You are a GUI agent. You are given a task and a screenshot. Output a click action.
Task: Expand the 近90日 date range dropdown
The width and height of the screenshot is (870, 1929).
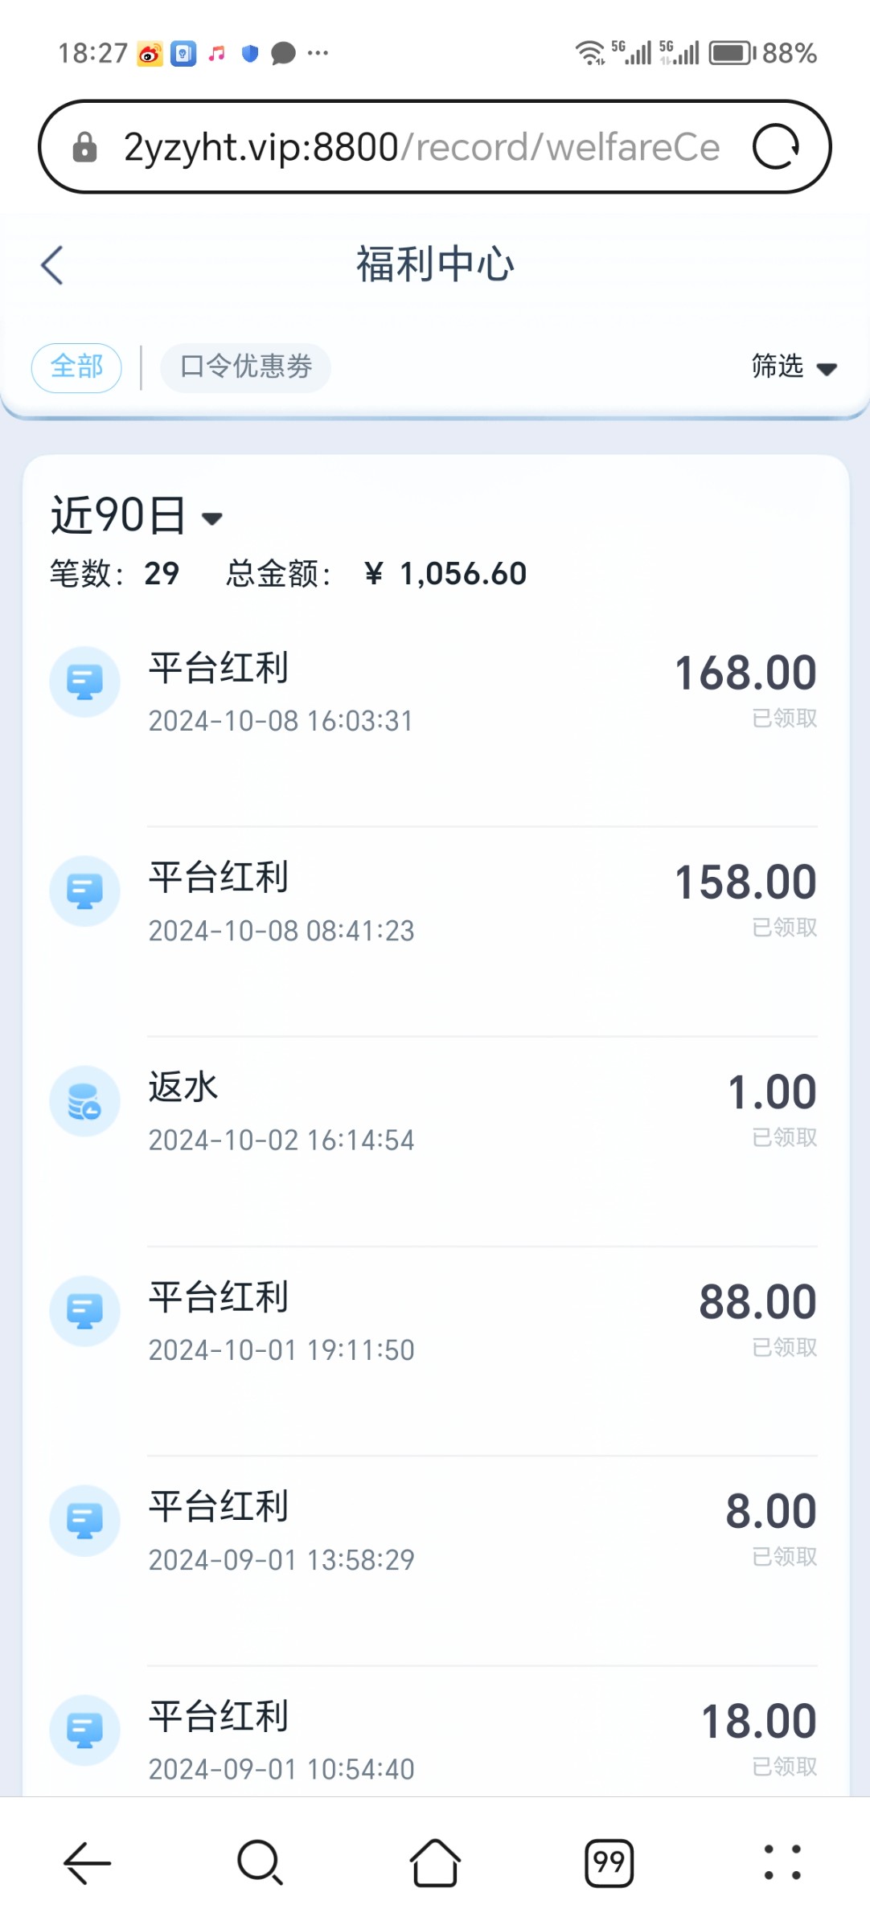[x=137, y=515]
